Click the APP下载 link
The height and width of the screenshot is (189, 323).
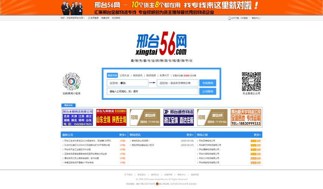tap(235, 18)
